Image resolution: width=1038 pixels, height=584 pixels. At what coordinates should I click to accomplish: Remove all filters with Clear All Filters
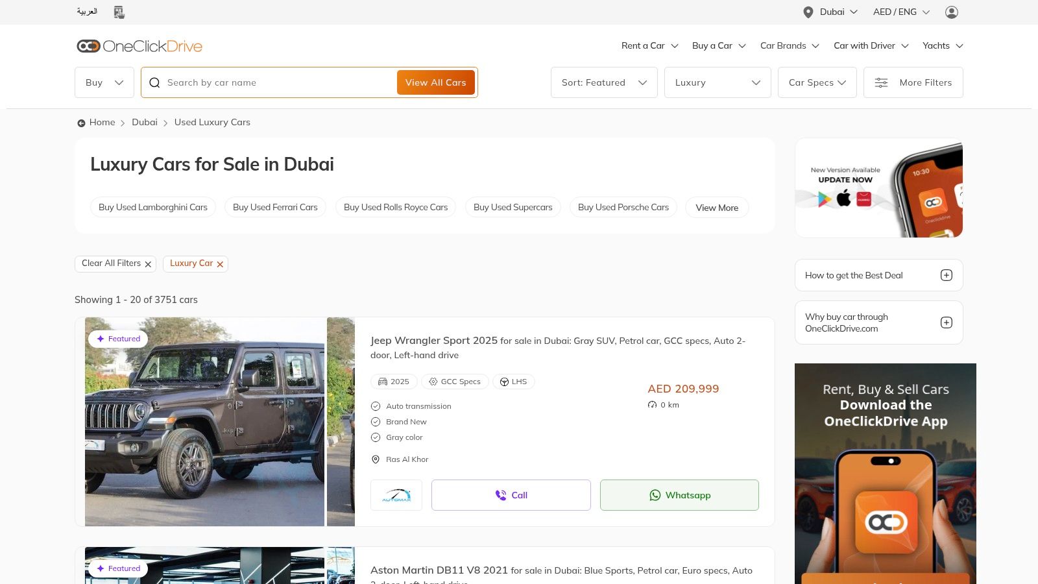tap(115, 263)
